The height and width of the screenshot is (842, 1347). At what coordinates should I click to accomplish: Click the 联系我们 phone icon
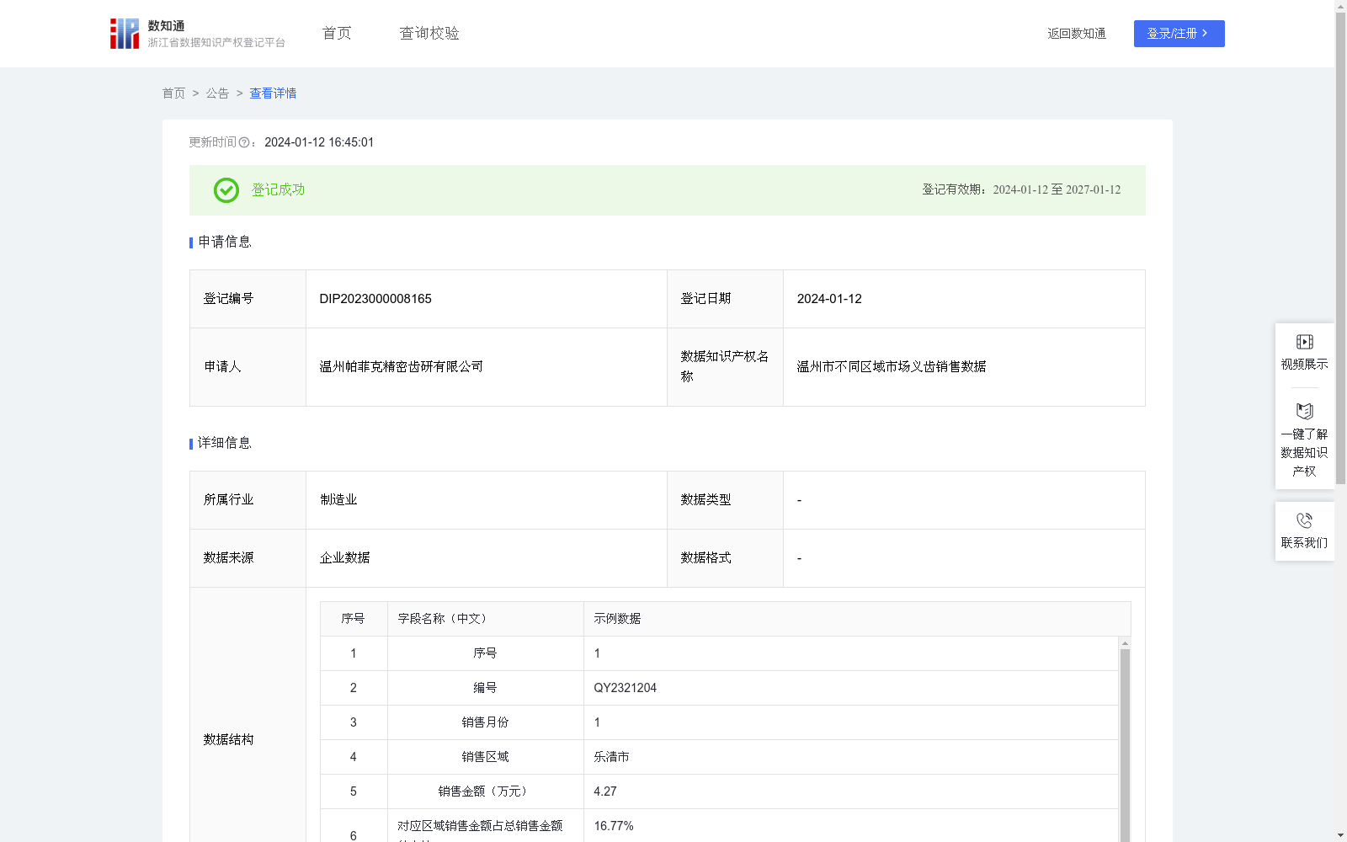coord(1304,521)
